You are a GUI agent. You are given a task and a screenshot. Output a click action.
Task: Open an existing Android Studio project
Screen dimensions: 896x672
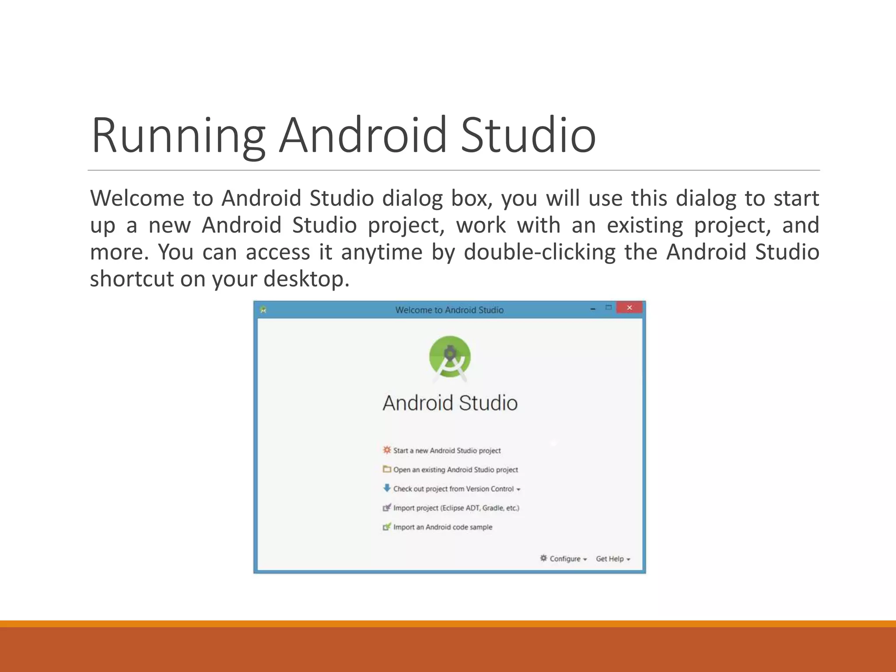(x=455, y=469)
